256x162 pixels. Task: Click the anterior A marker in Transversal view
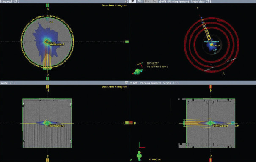coord(48,9)
